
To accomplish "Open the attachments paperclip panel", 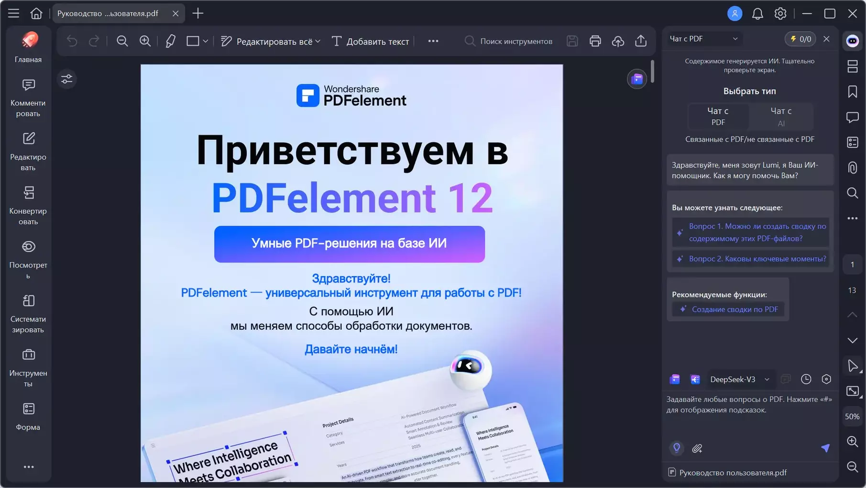I will (852, 168).
